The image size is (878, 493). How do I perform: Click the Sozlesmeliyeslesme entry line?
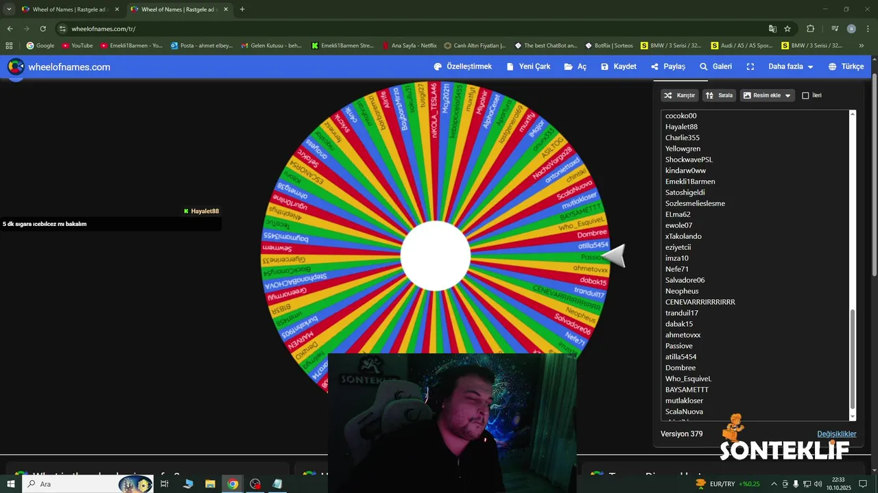[x=695, y=203]
